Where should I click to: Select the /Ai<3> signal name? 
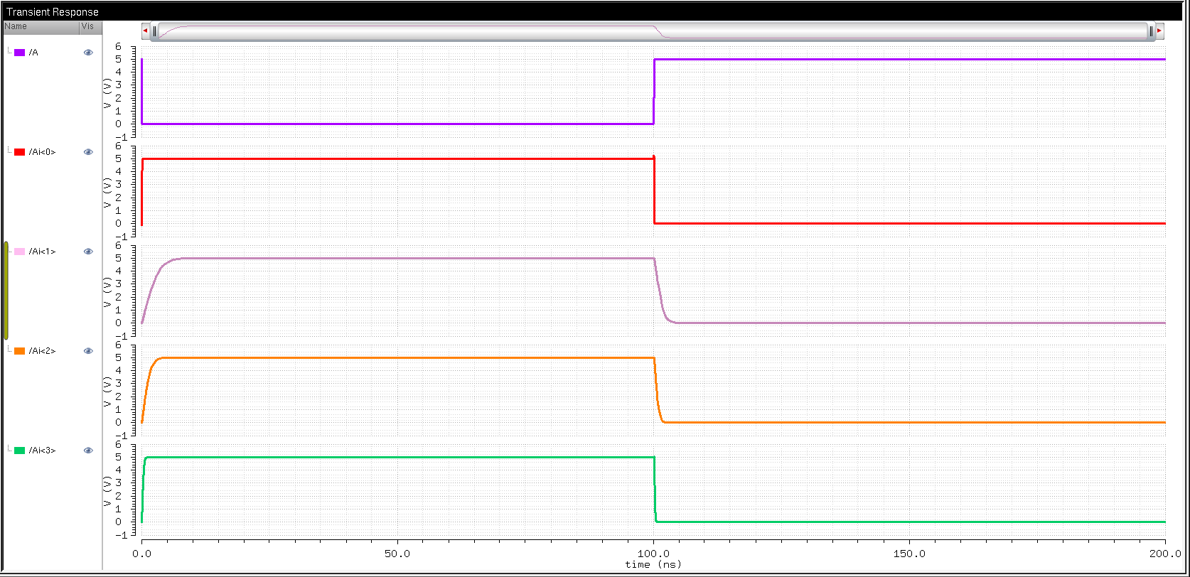point(42,451)
